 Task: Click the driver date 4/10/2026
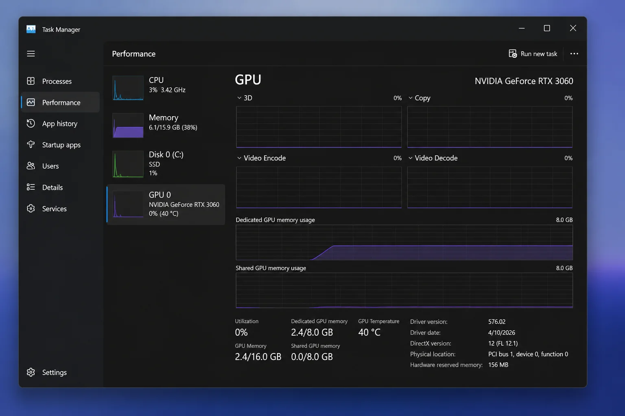click(x=502, y=332)
